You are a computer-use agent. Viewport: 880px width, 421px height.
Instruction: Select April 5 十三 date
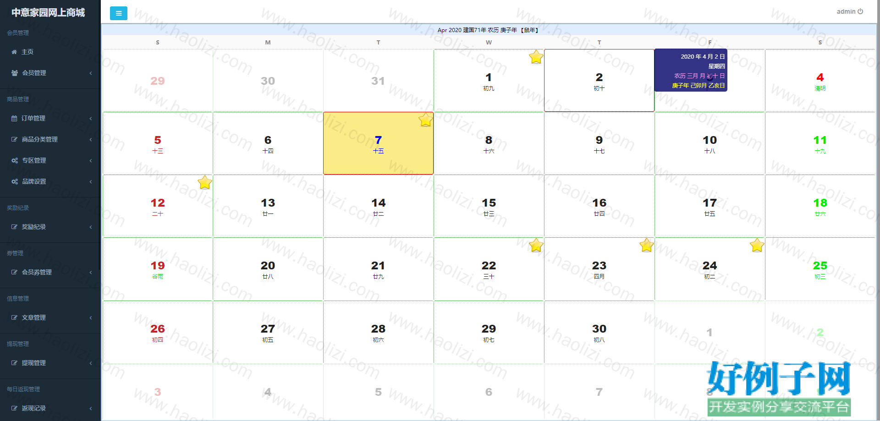pos(158,143)
